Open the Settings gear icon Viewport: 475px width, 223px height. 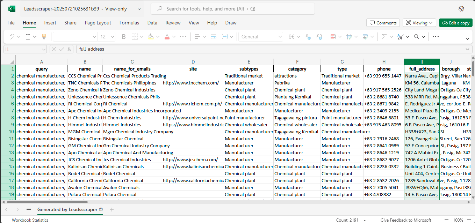pyautogui.click(x=461, y=9)
